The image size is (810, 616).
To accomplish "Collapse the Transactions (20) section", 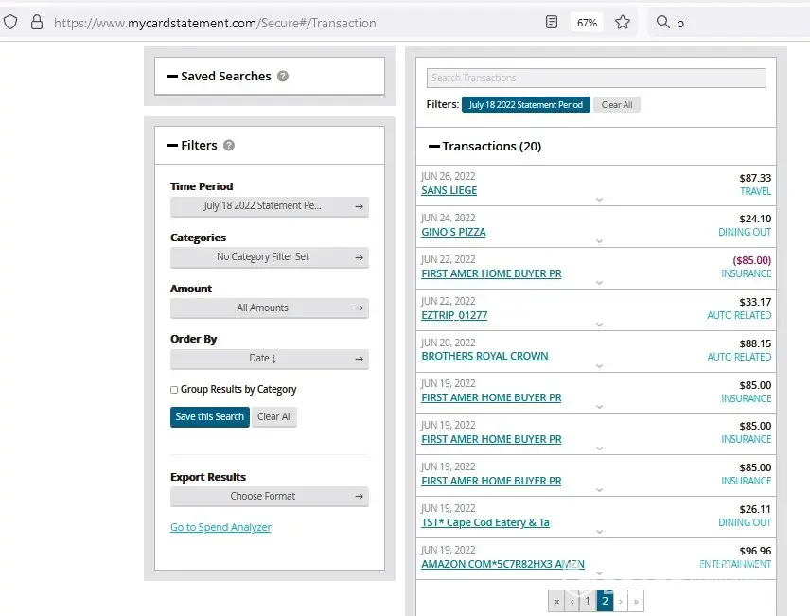I will [434, 147].
